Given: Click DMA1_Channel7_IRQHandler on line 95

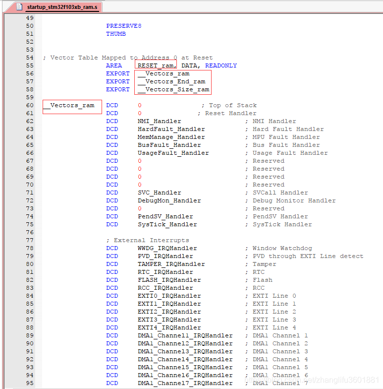Looking at the screenshot, I should tap(185, 383).
